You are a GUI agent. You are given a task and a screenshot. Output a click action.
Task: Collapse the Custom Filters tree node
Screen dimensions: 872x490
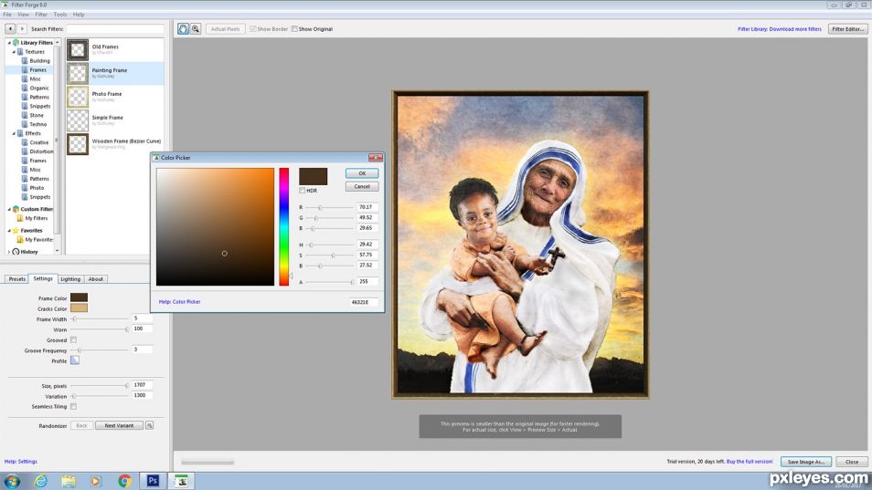point(9,209)
